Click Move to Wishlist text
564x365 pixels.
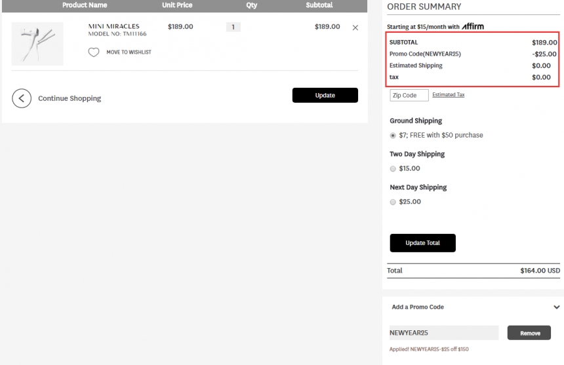(x=129, y=52)
